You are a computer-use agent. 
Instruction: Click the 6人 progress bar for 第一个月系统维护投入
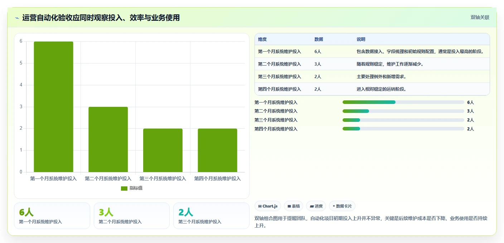click(x=403, y=102)
